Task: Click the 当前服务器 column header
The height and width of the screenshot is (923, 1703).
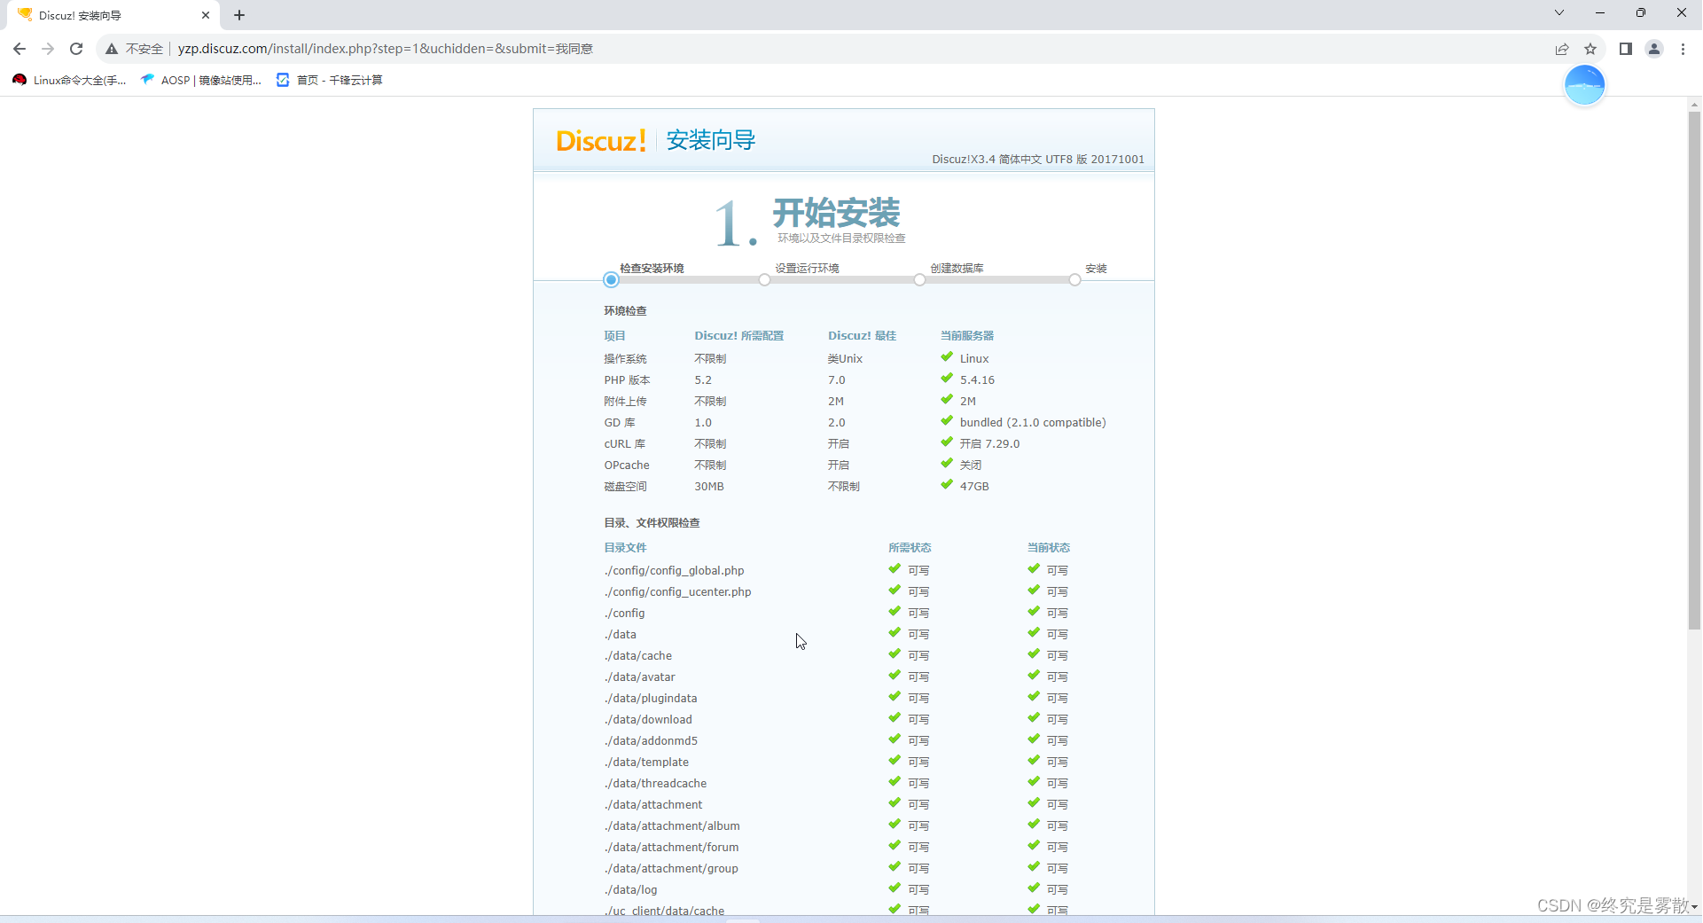Action: pyautogui.click(x=967, y=336)
